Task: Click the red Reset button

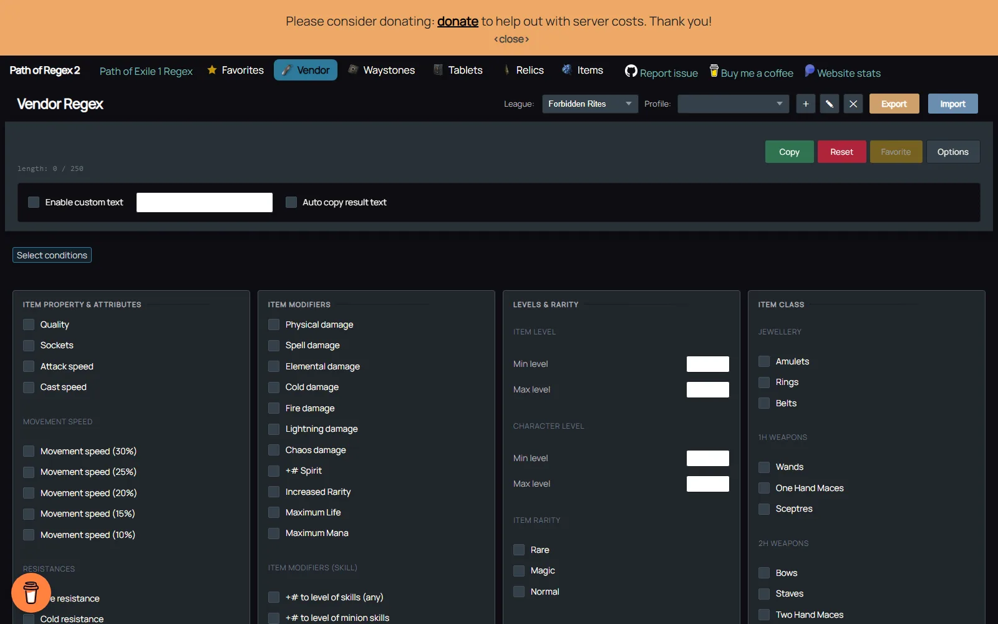Action: pyautogui.click(x=841, y=152)
